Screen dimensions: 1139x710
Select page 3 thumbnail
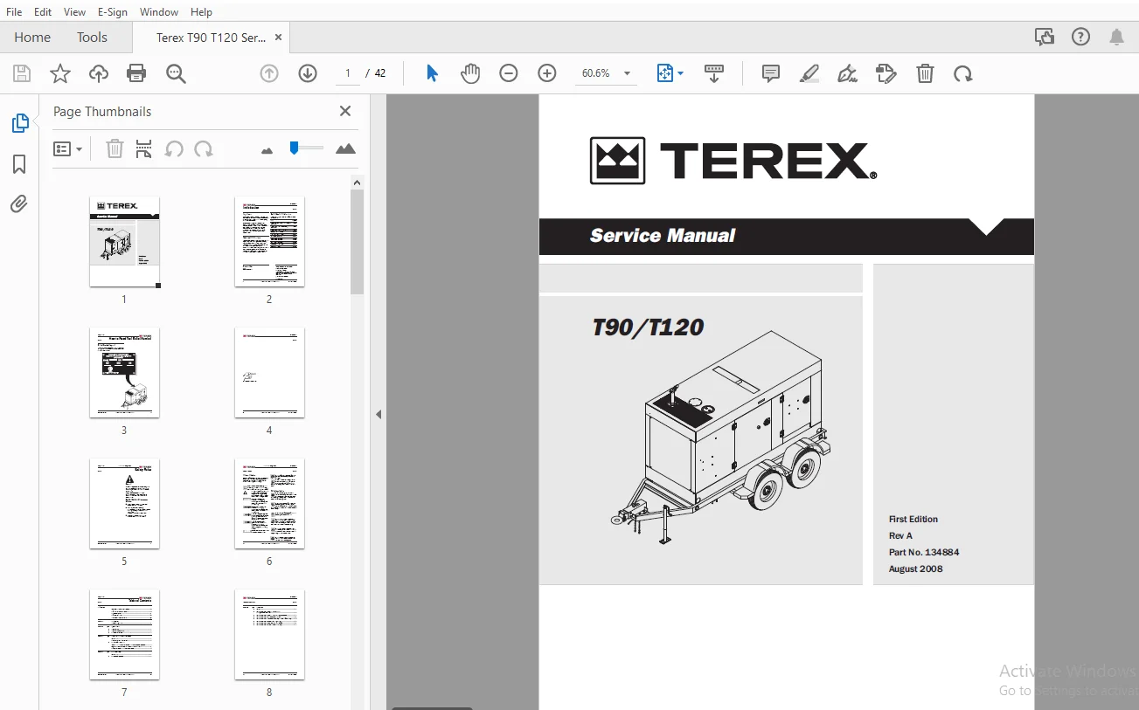tap(124, 373)
